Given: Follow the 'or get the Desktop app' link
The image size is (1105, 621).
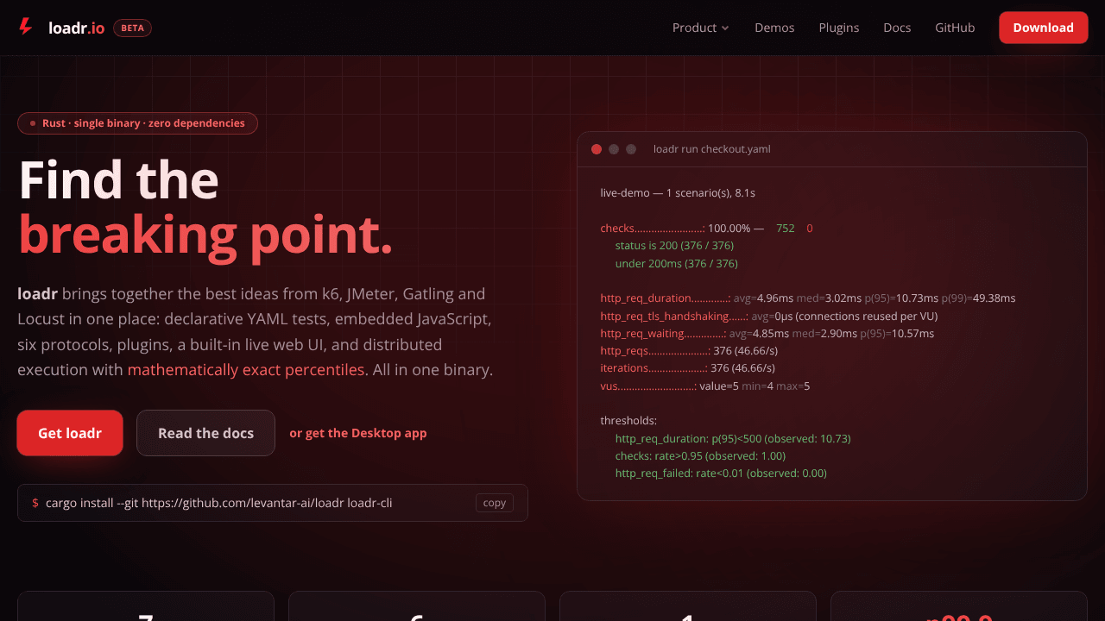Looking at the screenshot, I should coord(358,433).
